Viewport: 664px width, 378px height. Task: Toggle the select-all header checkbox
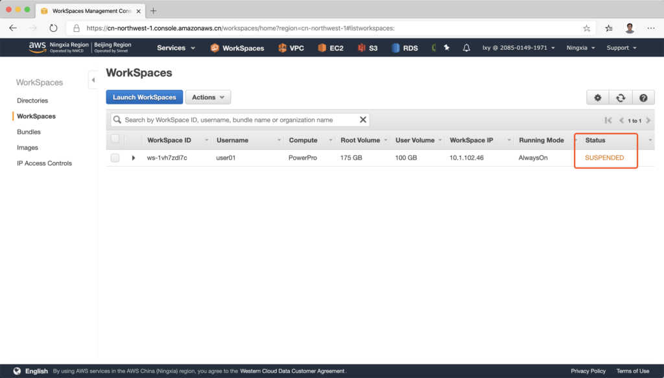tap(115, 139)
